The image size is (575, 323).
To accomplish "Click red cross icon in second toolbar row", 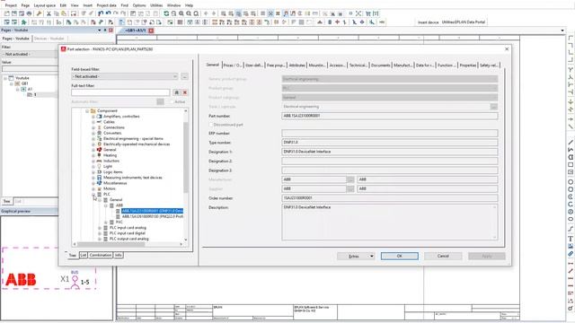I will pos(338,22).
